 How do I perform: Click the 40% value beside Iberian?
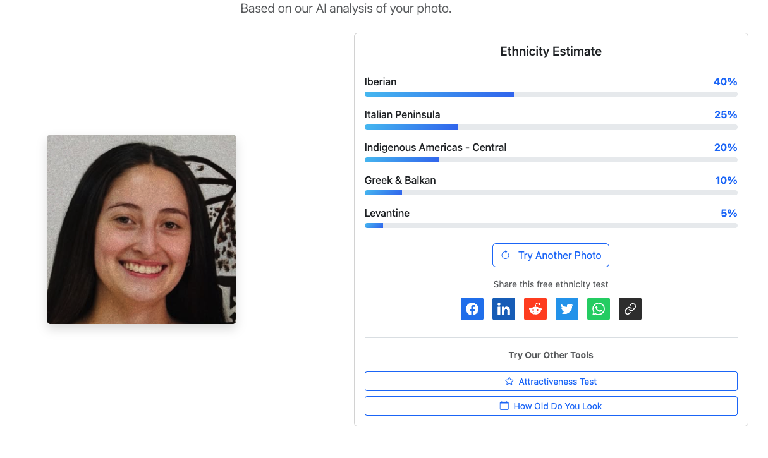pos(725,82)
